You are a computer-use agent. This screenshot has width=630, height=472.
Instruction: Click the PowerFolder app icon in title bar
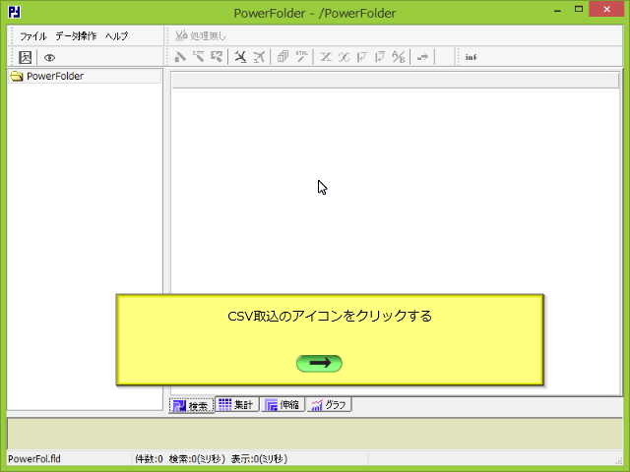(x=15, y=13)
